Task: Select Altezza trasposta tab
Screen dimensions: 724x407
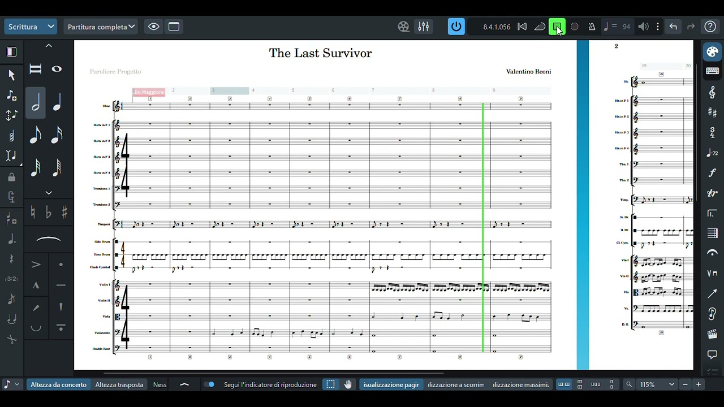Action: click(119, 384)
